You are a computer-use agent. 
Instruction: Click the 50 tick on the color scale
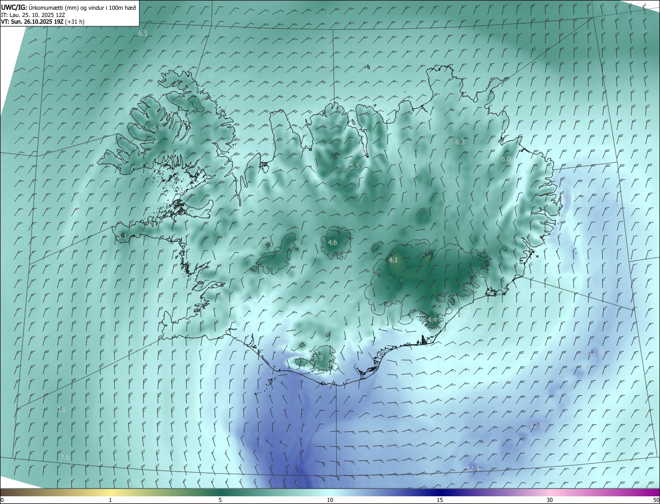click(x=656, y=500)
